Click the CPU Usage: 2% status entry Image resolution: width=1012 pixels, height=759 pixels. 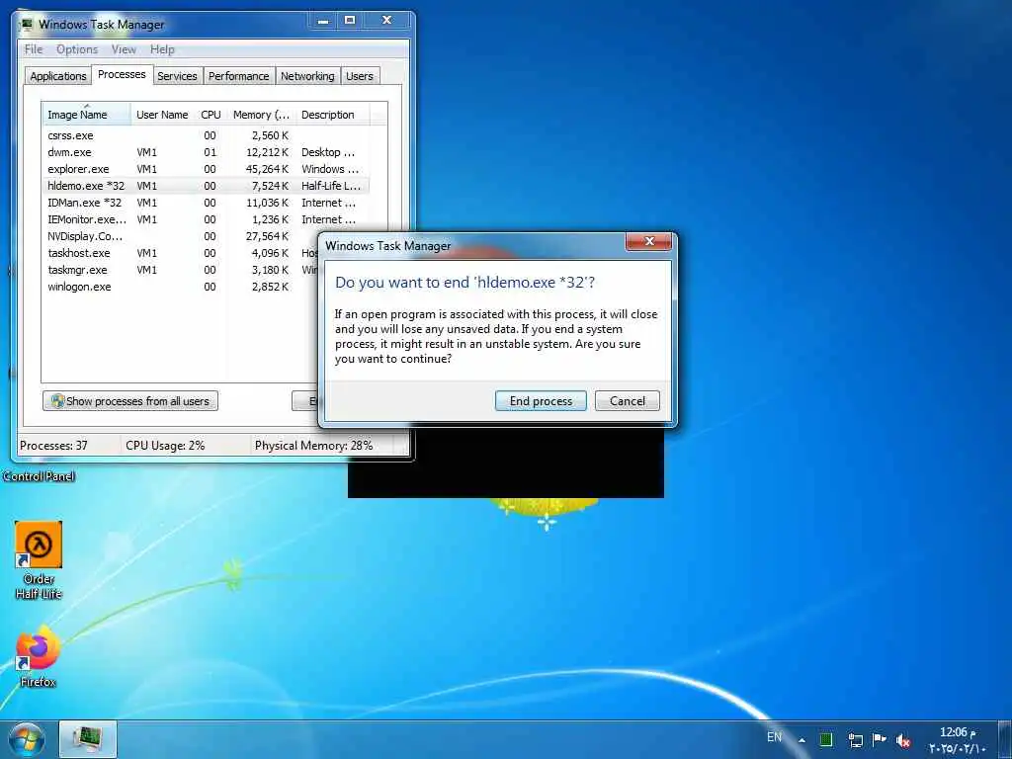[165, 446]
